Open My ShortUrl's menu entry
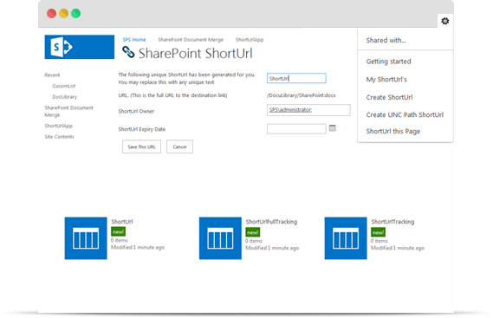493x318 pixels. (x=386, y=79)
